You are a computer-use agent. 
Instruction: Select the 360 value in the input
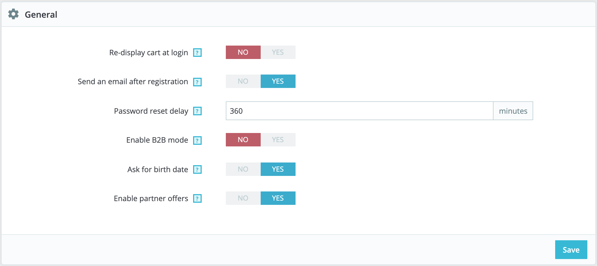[x=235, y=111]
